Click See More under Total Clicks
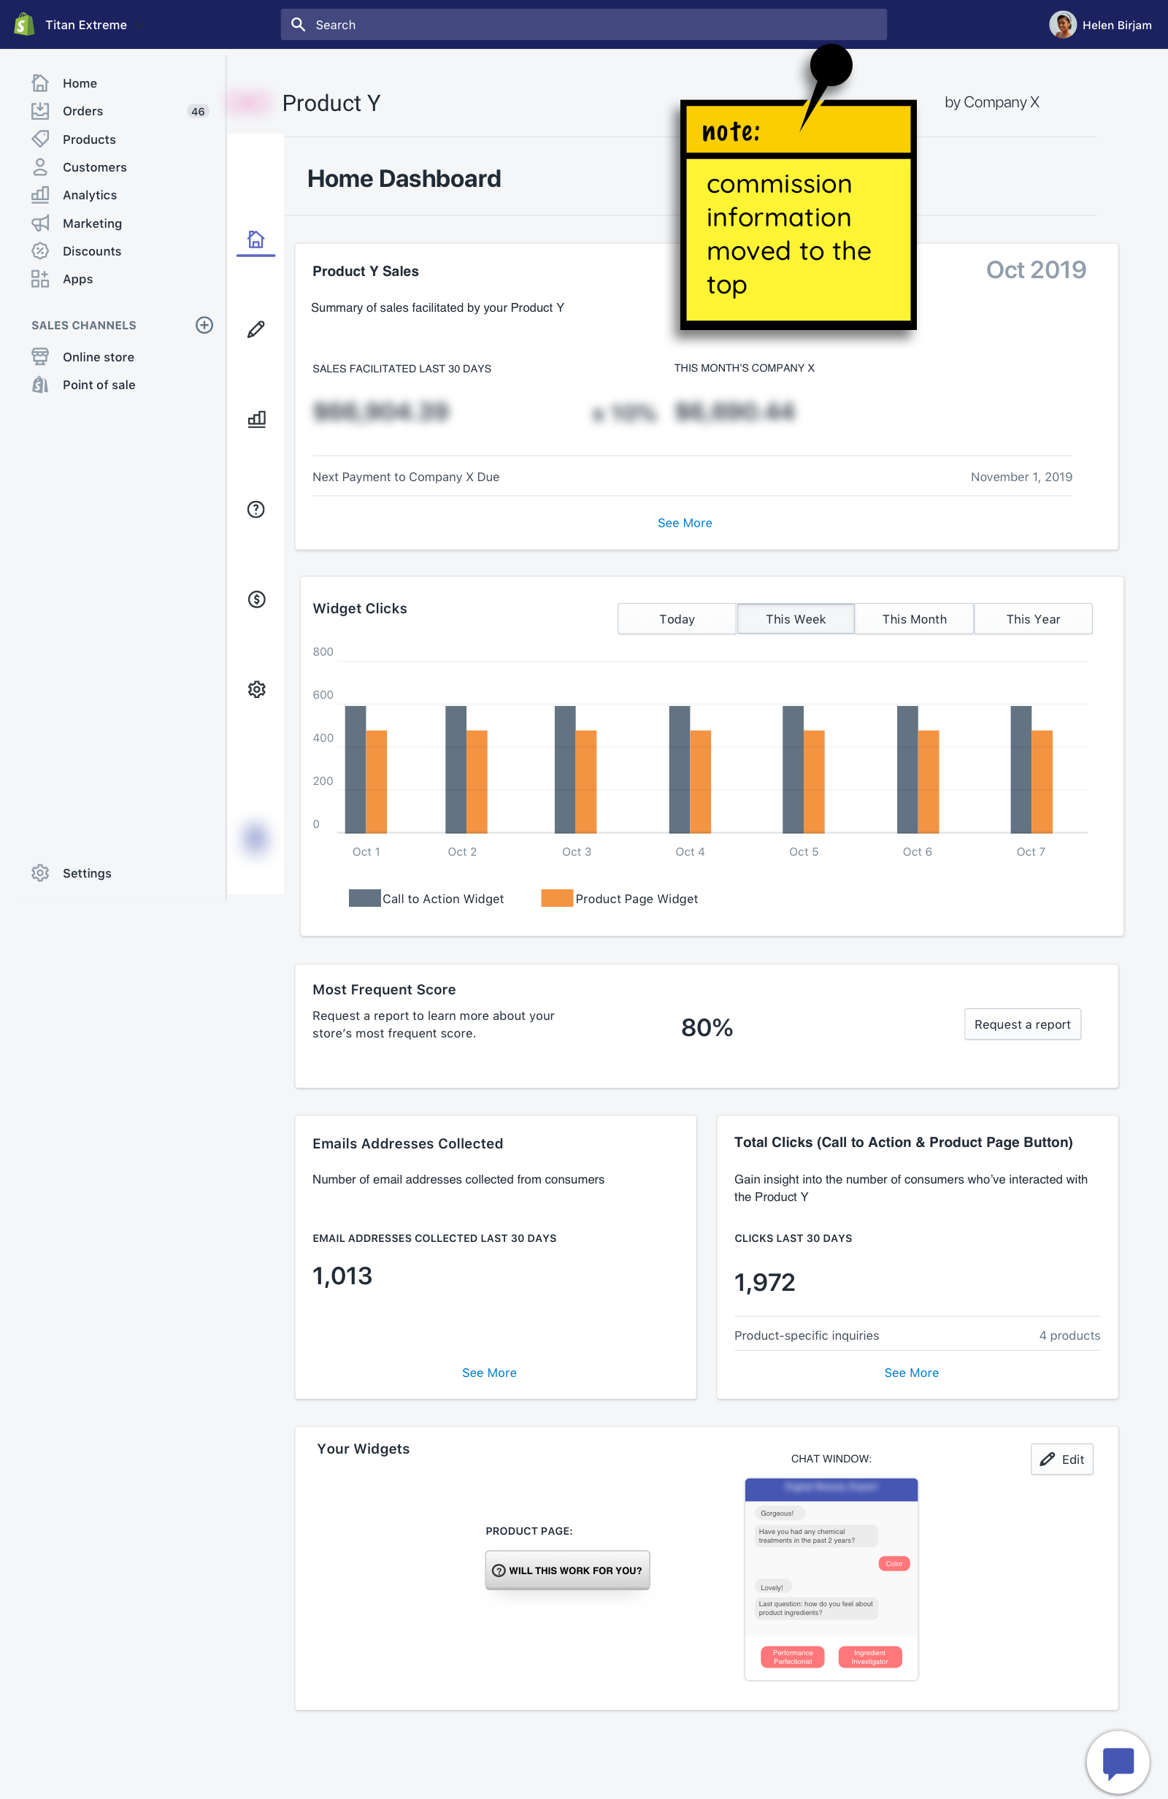The image size is (1168, 1799). click(912, 1373)
